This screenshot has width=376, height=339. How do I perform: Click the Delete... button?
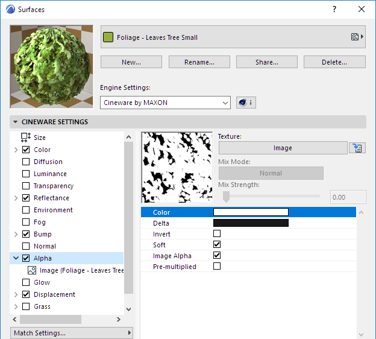(334, 62)
